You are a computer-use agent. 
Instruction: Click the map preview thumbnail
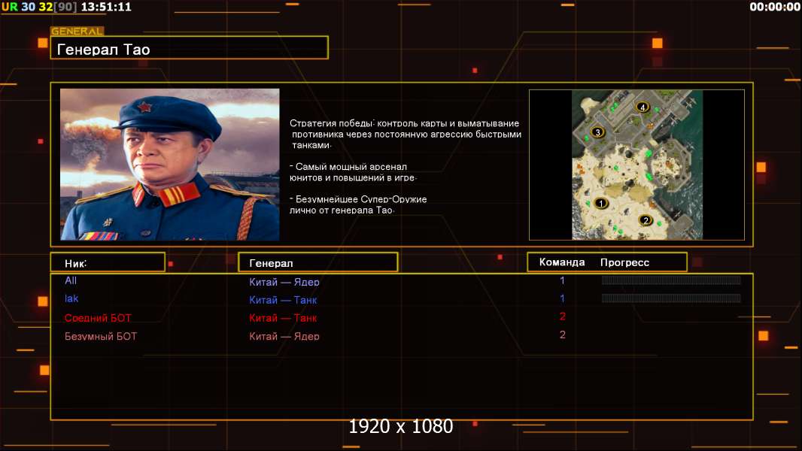(x=636, y=165)
